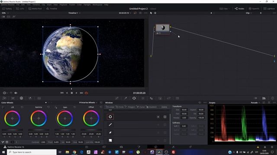Viewport: 277px width, 155px height.
Task: Adjust the Lift master wheel slider
Action: point(12,130)
